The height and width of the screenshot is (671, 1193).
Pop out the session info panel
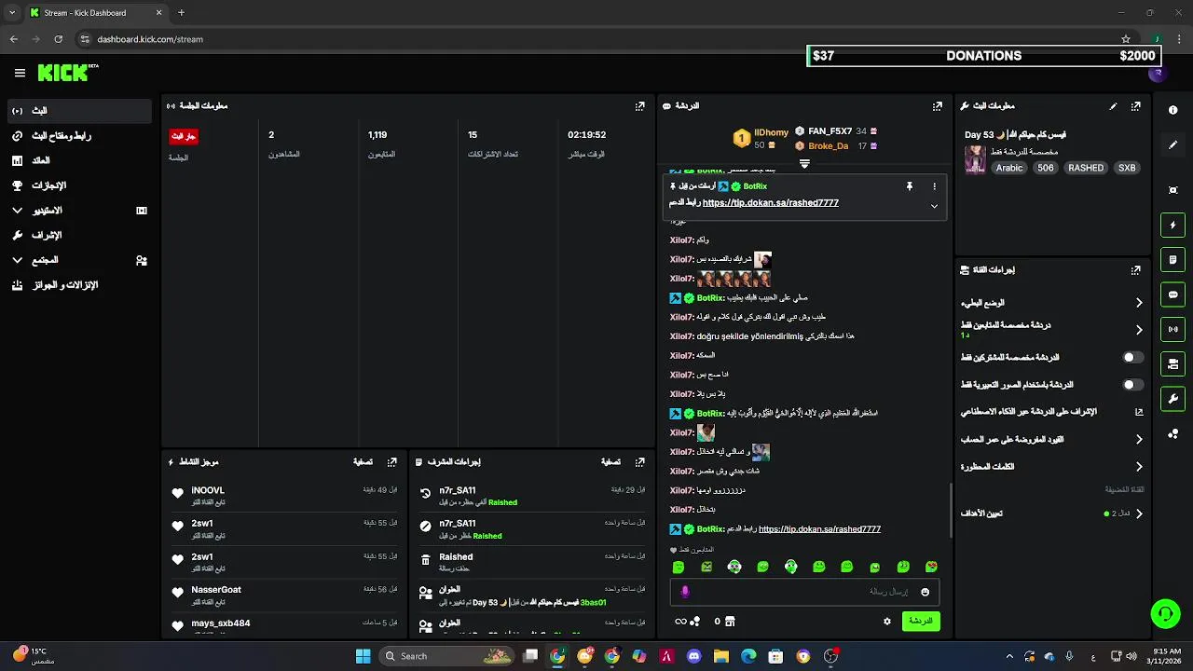click(x=639, y=106)
